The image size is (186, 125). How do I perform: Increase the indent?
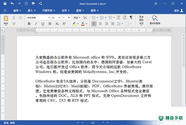(125, 18)
